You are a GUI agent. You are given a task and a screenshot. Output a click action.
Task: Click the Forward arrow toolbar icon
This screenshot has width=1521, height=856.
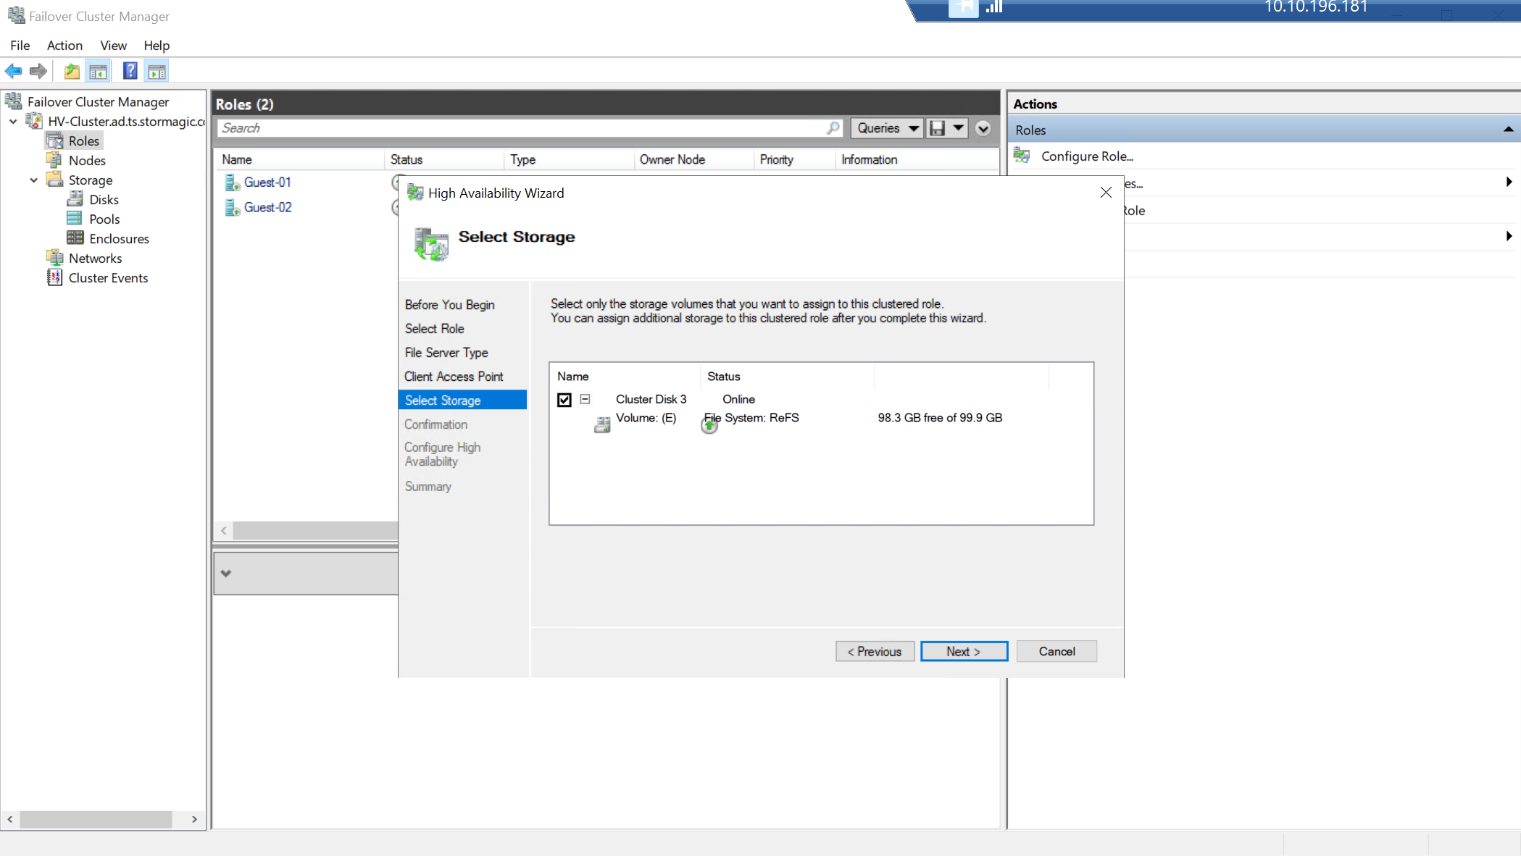[38, 71]
